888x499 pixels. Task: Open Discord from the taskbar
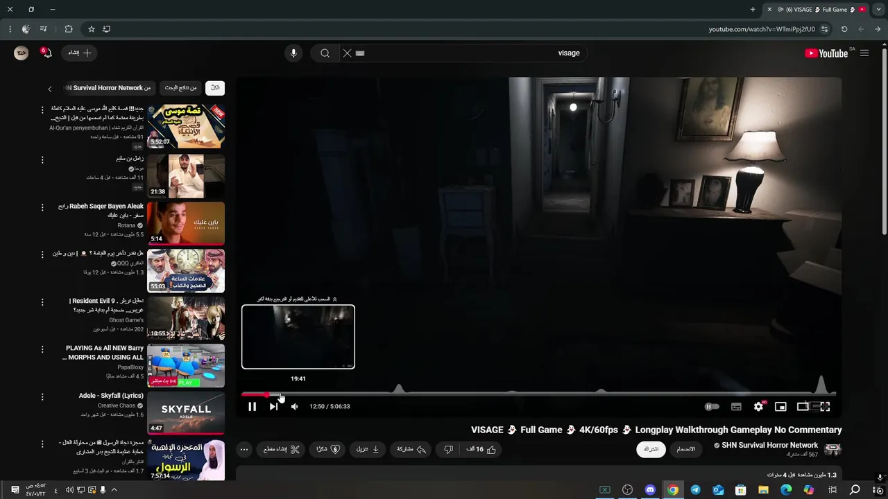pyautogui.click(x=650, y=490)
